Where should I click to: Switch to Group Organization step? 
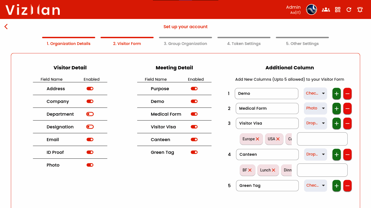click(185, 43)
